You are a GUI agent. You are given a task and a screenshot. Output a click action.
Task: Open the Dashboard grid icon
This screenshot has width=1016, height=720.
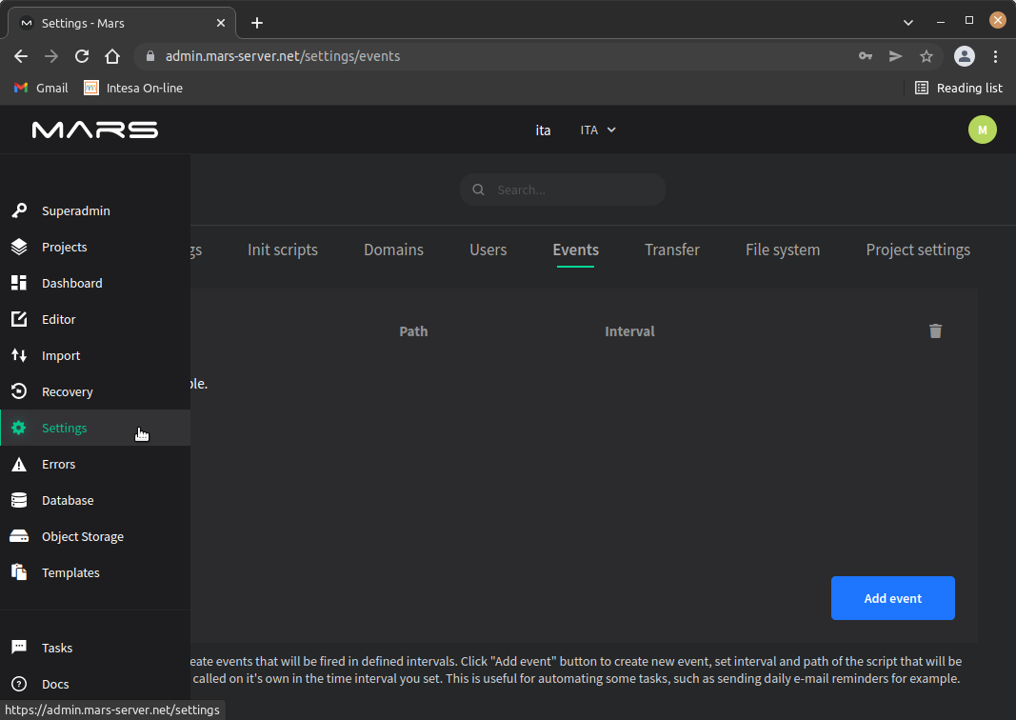(19, 283)
